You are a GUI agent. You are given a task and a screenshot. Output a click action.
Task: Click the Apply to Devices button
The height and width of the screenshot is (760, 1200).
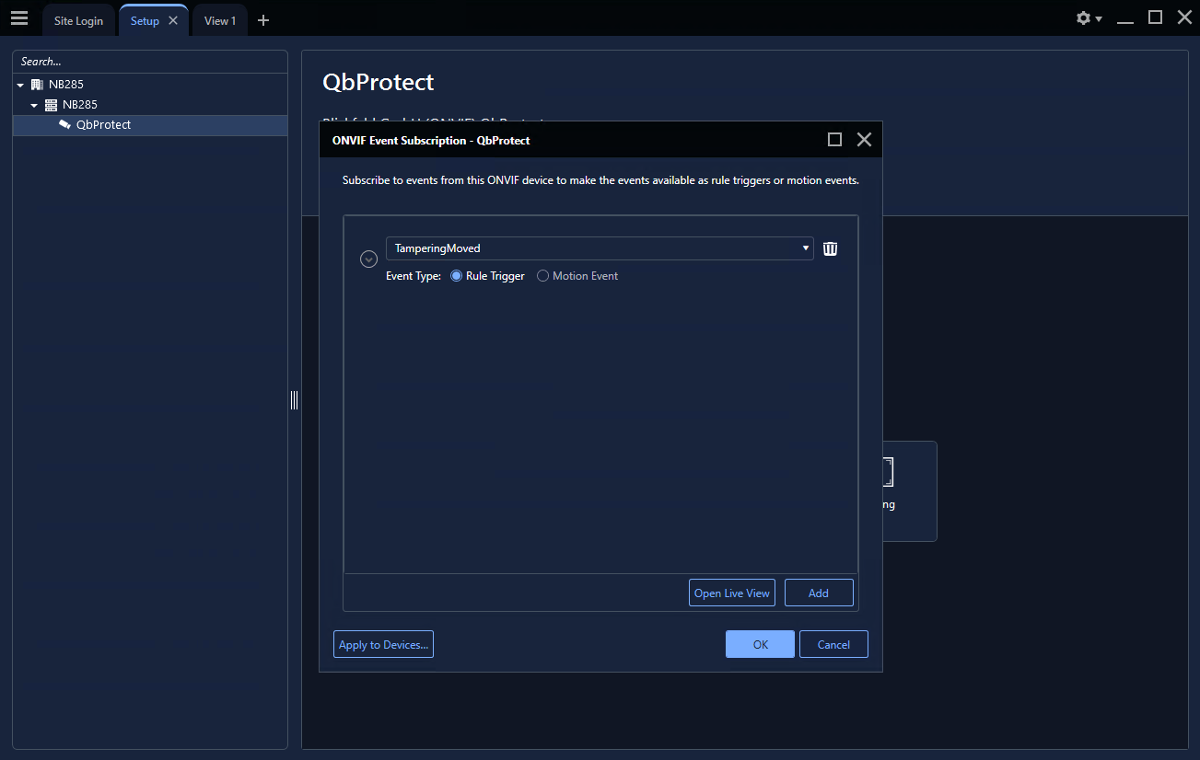[383, 645]
